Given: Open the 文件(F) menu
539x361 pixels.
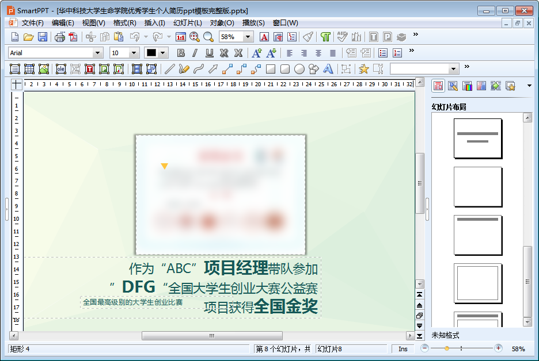Looking at the screenshot, I should (33, 23).
